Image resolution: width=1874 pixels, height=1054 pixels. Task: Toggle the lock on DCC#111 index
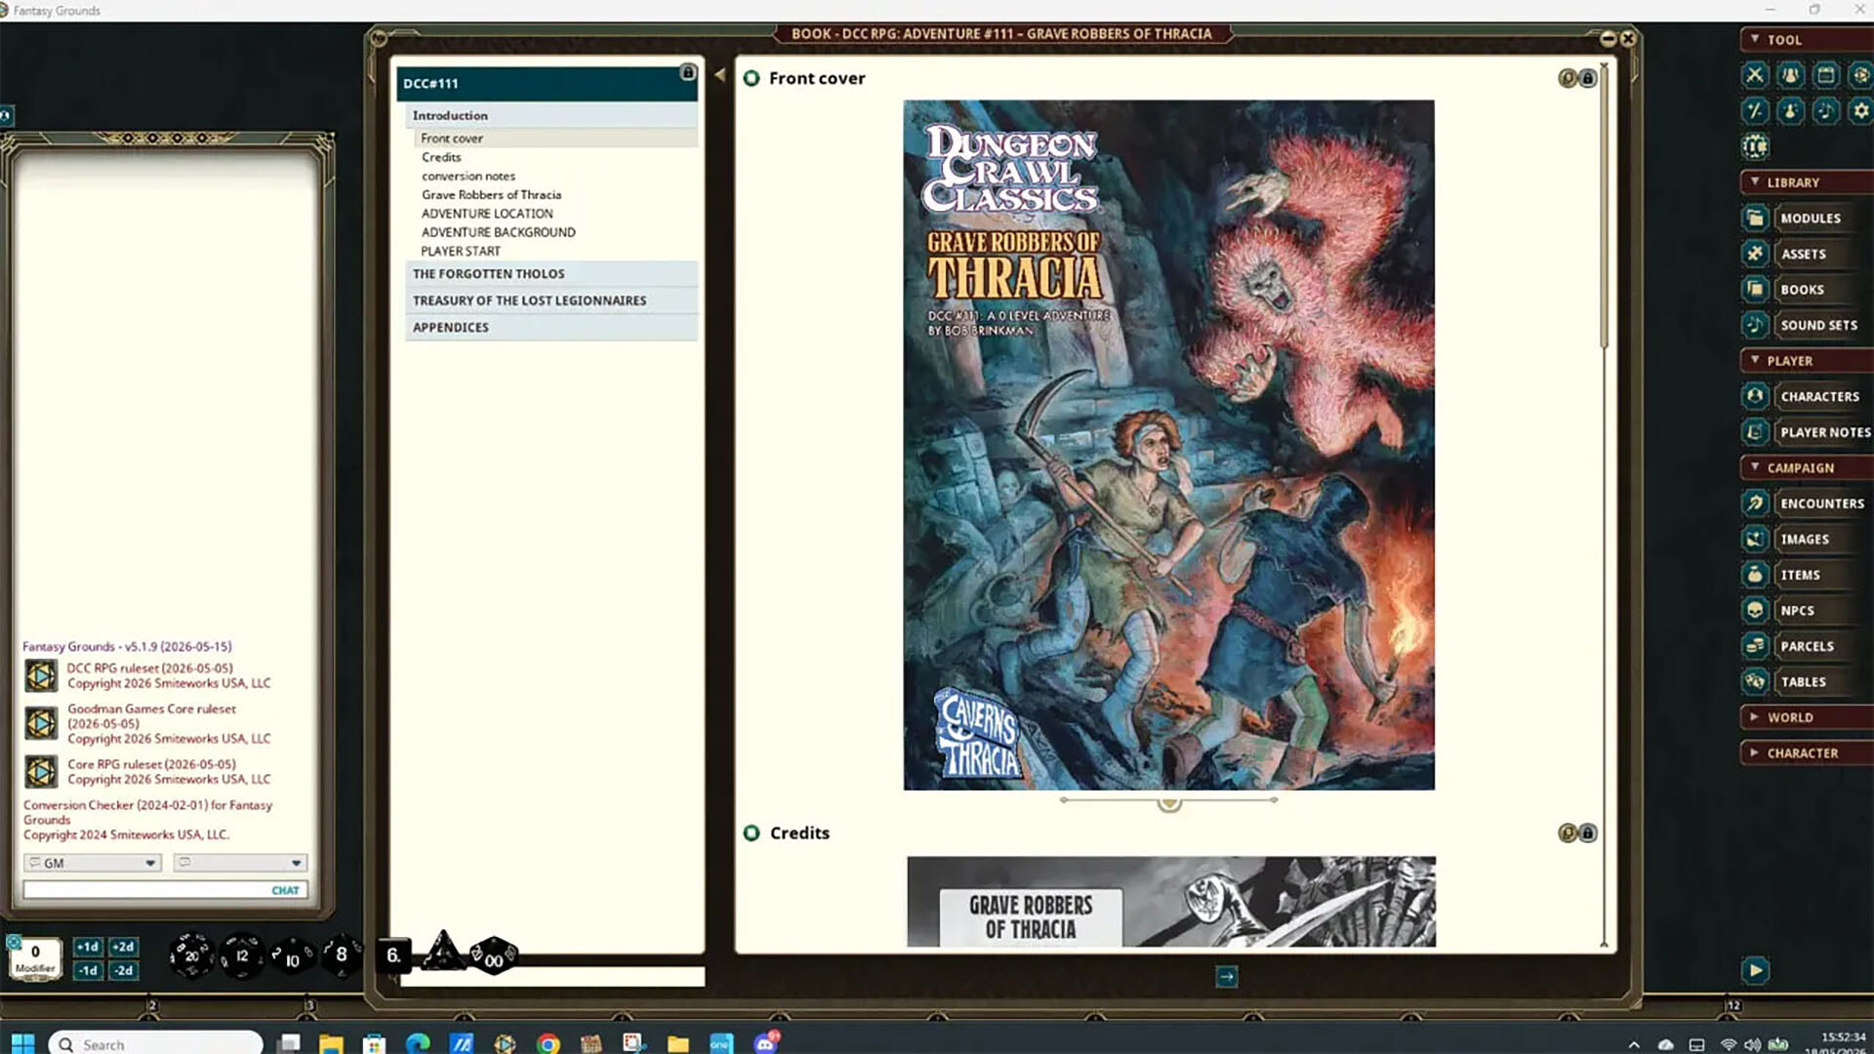pos(687,73)
